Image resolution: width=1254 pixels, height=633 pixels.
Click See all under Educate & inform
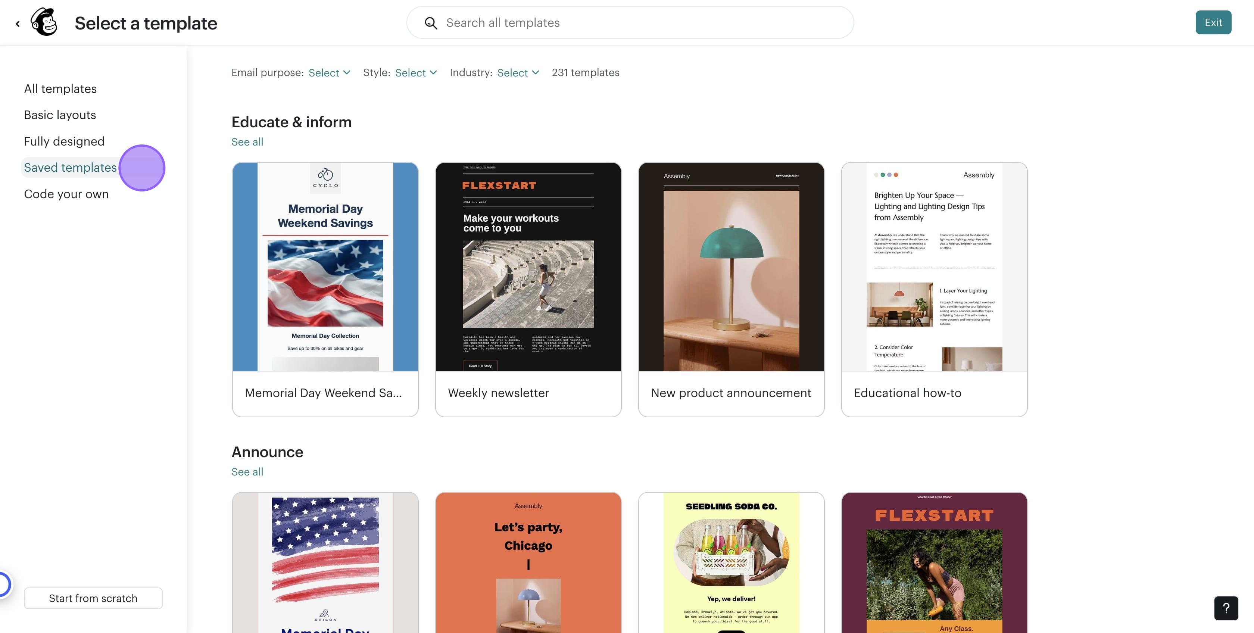(x=247, y=142)
